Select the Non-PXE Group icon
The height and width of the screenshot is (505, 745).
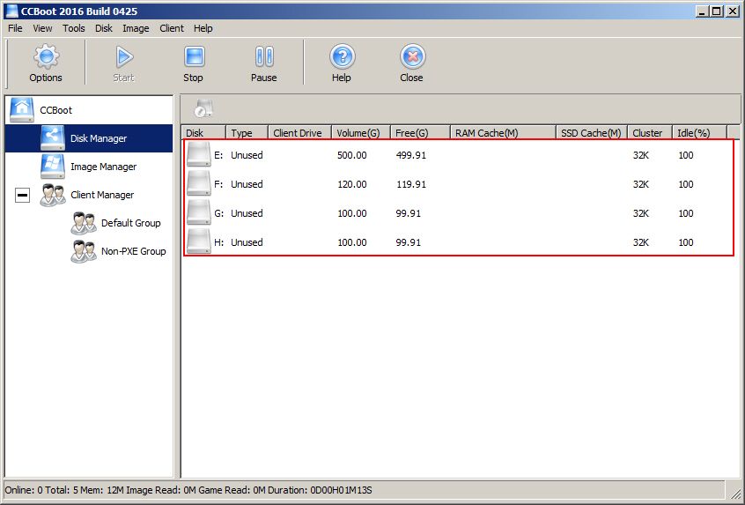84,251
